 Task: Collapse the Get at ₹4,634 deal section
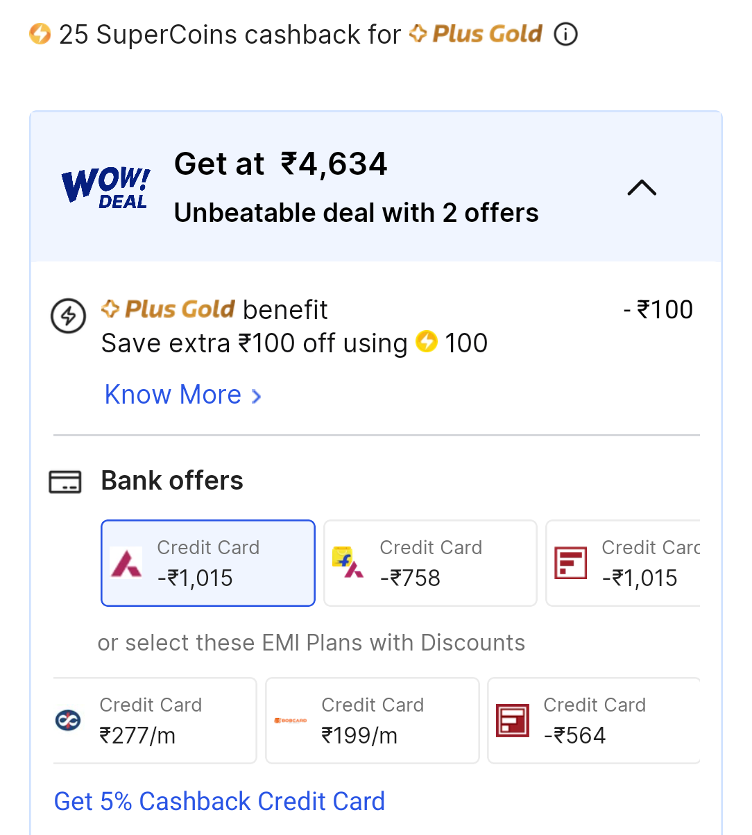point(642,187)
